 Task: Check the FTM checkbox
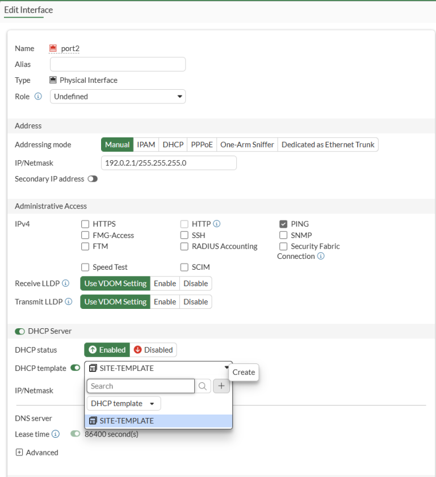coord(85,246)
